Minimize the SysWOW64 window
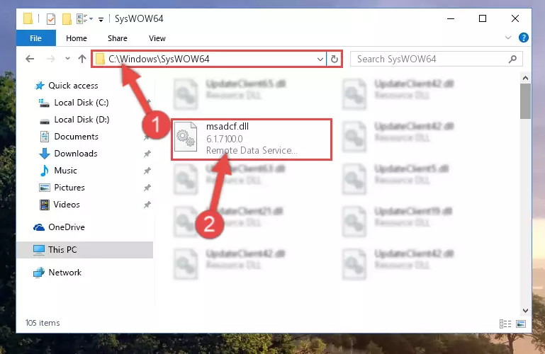Viewport: 545px width, 354px height. (x=451, y=18)
